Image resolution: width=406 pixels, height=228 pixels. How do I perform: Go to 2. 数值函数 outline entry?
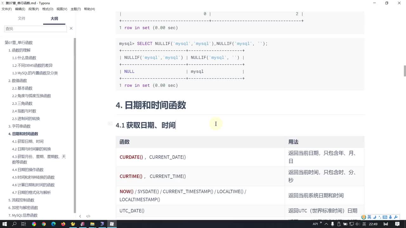click(x=17, y=80)
